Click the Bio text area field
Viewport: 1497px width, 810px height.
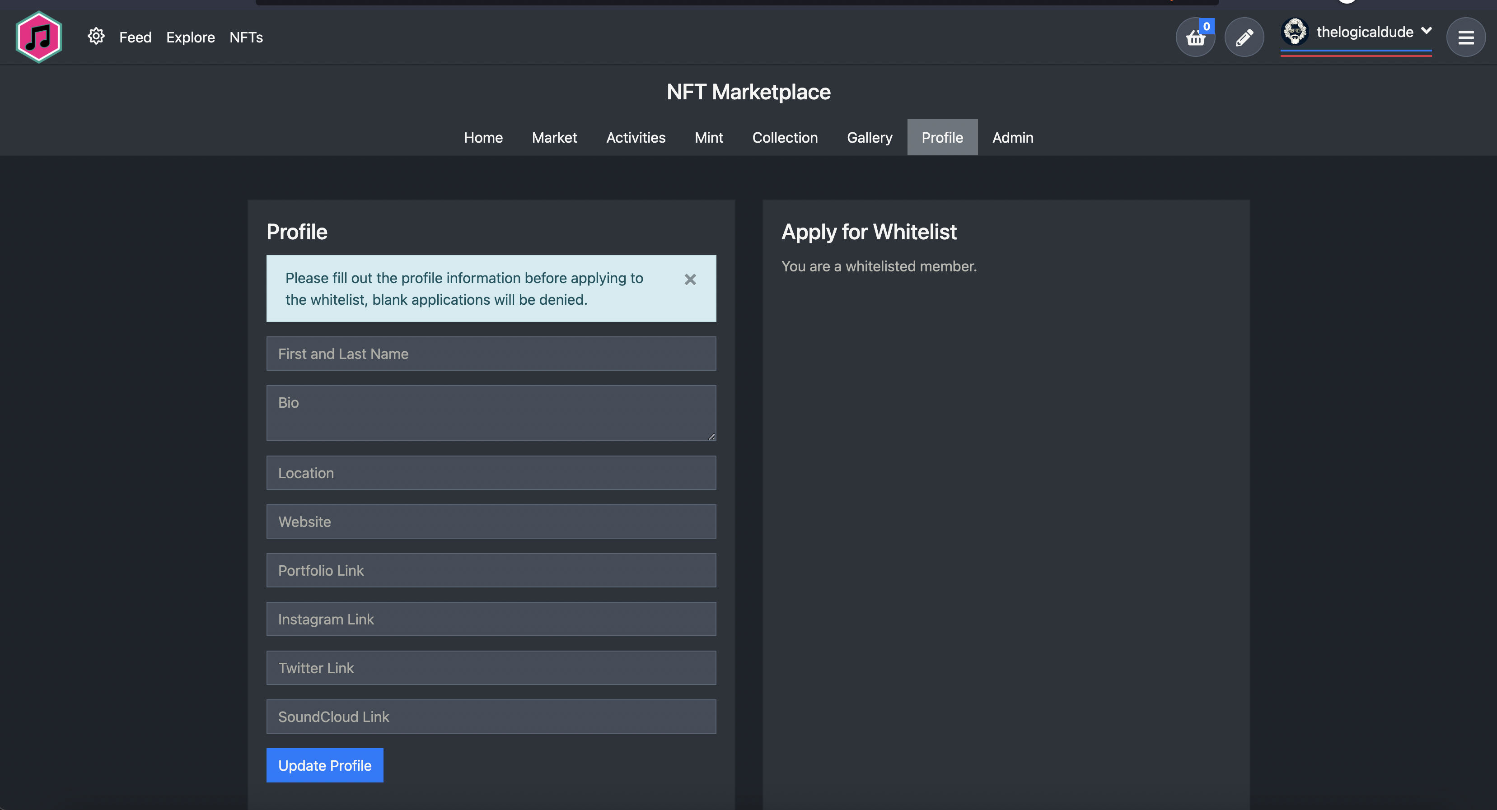point(491,412)
